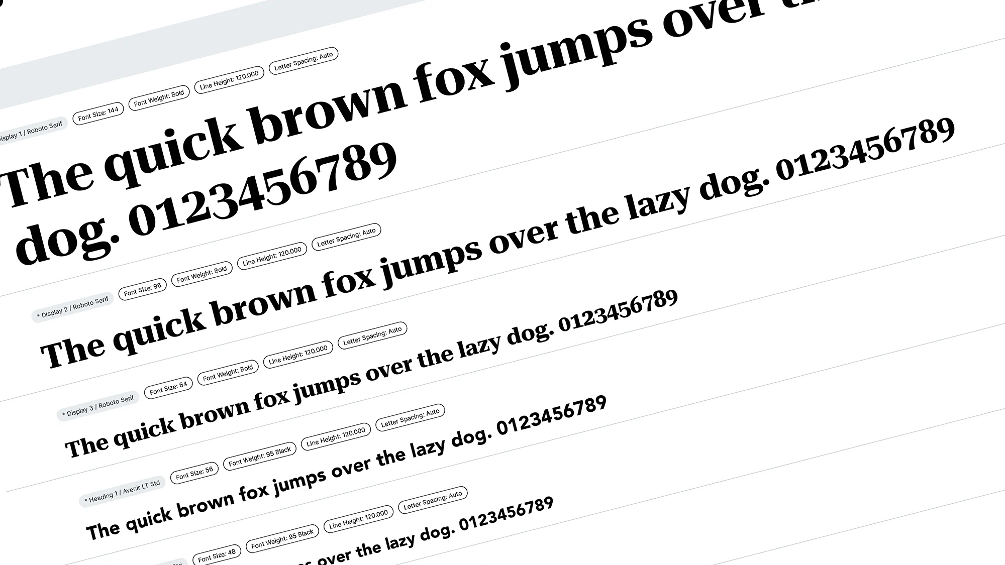
Task: Click the Font Size: 144 pill
Action: (98, 114)
